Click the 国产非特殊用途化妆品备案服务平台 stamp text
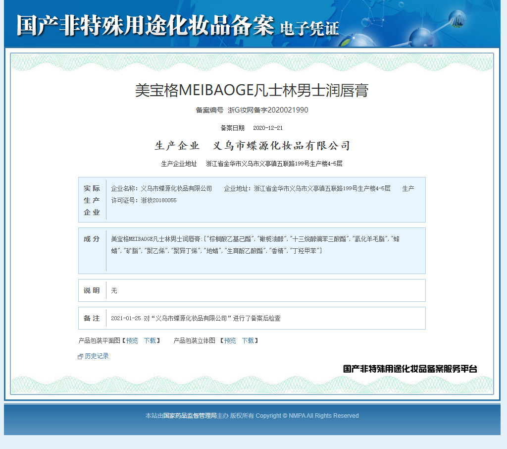The height and width of the screenshot is (449, 507). click(410, 369)
